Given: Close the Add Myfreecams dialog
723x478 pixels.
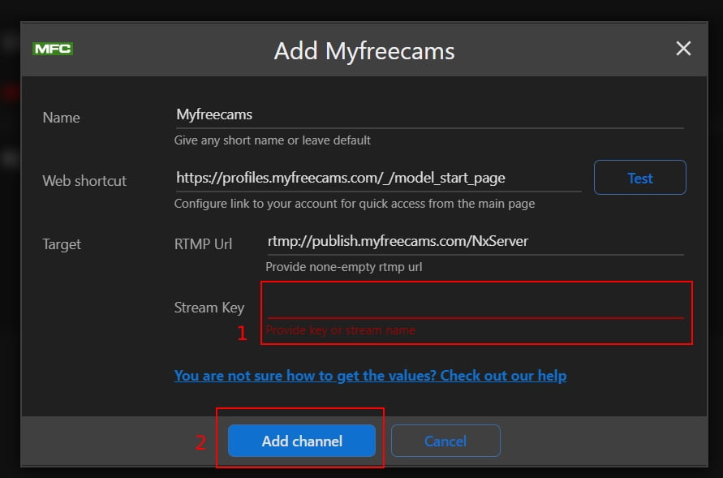Looking at the screenshot, I should (683, 49).
